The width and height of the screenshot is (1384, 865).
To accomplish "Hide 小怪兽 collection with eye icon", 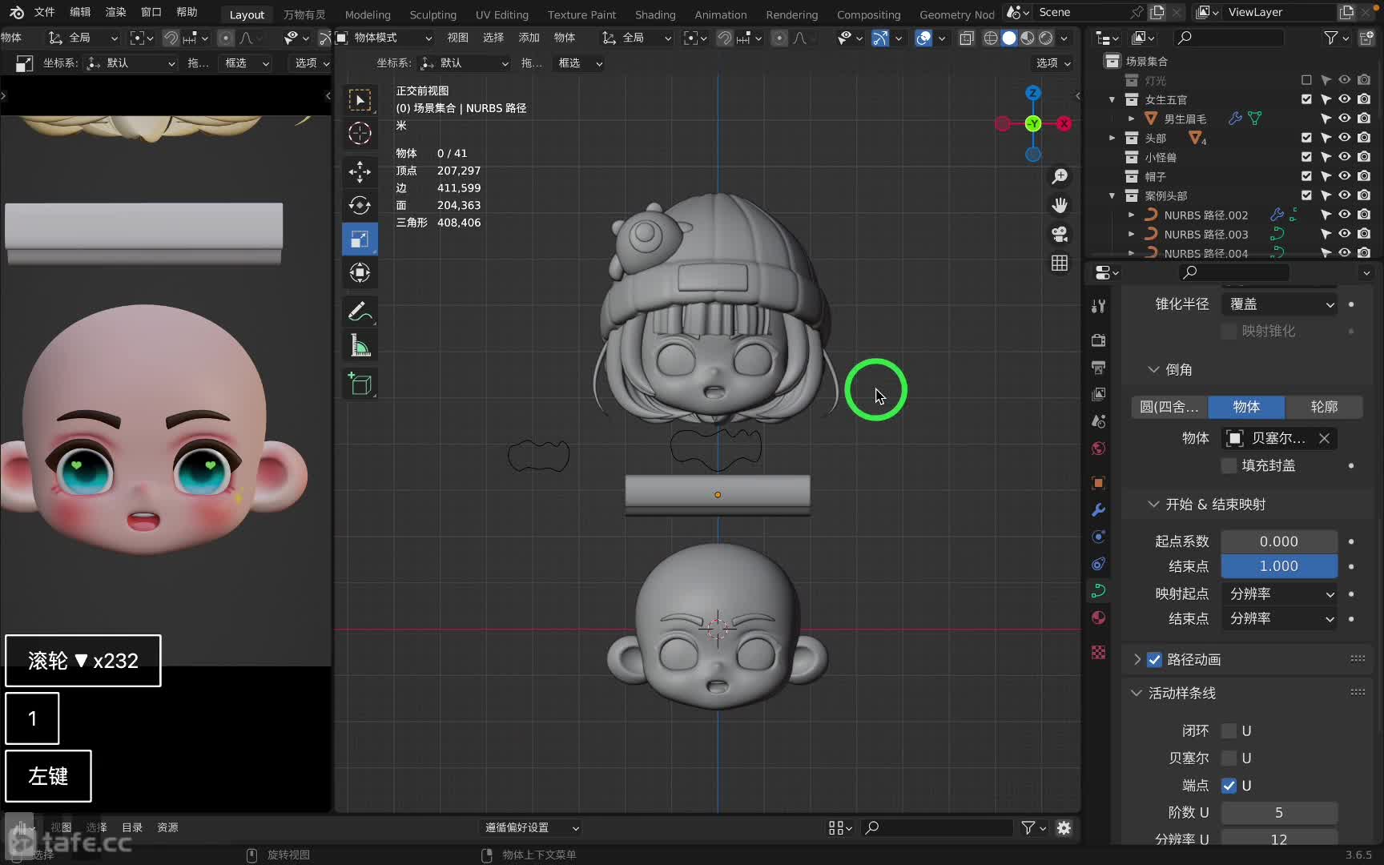I will pyautogui.click(x=1345, y=157).
